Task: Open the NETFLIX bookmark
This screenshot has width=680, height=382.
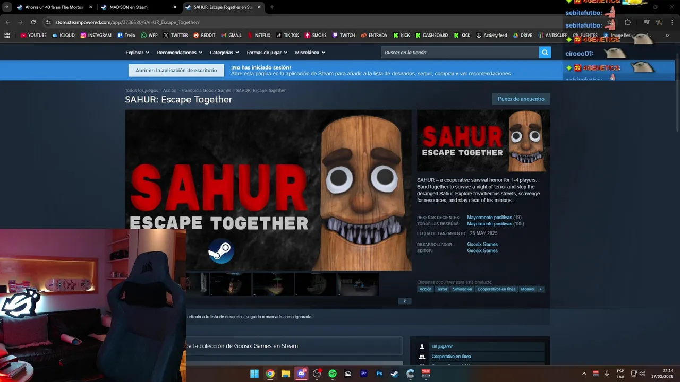Action: click(x=259, y=36)
